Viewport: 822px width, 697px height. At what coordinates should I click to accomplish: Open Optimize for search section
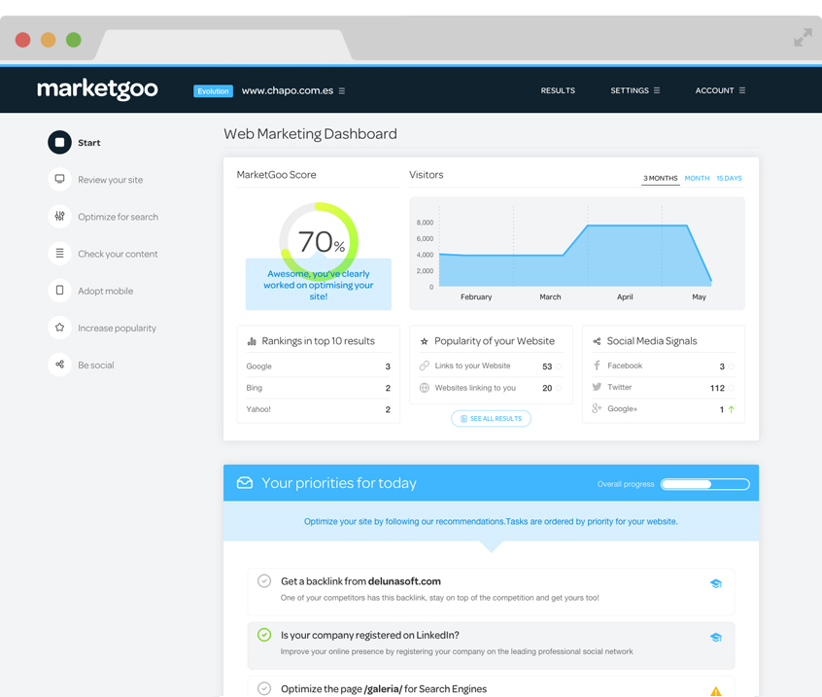pos(118,217)
